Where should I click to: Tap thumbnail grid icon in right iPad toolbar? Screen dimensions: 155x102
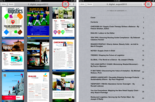click(x=144, y=4)
